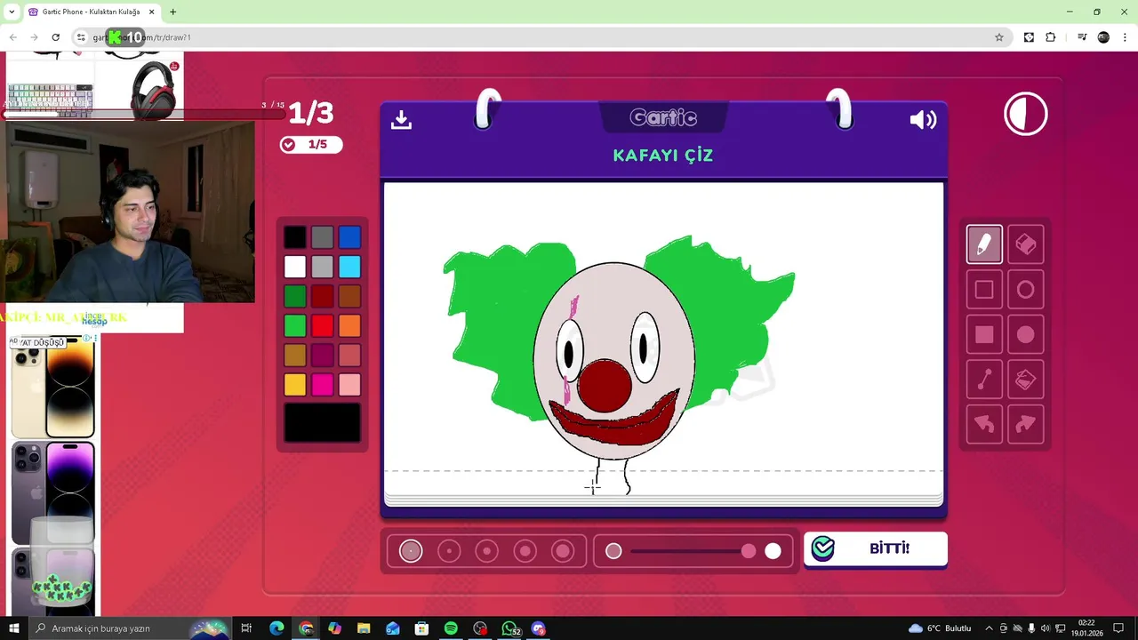Select the second brush size
The height and width of the screenshot is (640, 1138).
pos(449,551)
